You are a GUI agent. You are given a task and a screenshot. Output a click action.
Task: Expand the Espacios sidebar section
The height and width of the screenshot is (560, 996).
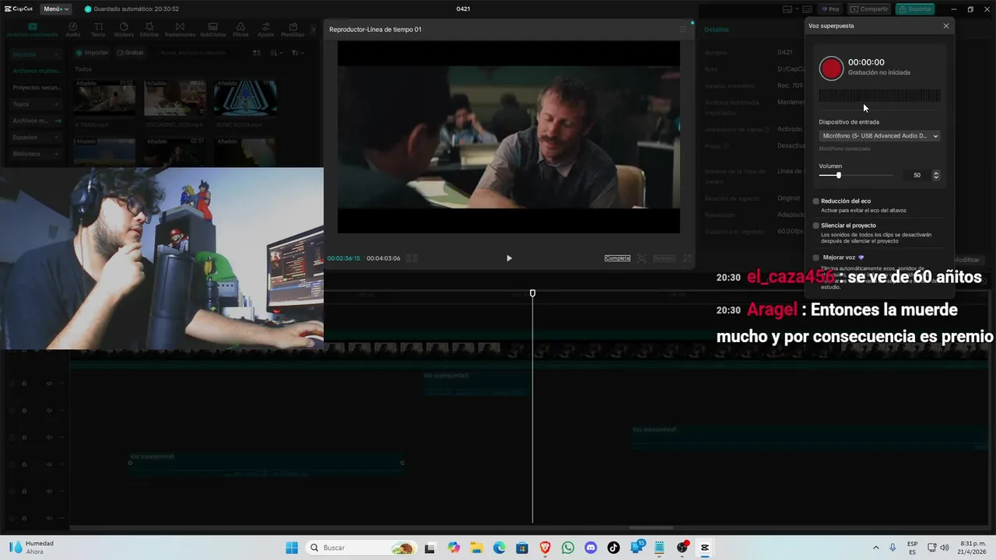pos(35,137)
